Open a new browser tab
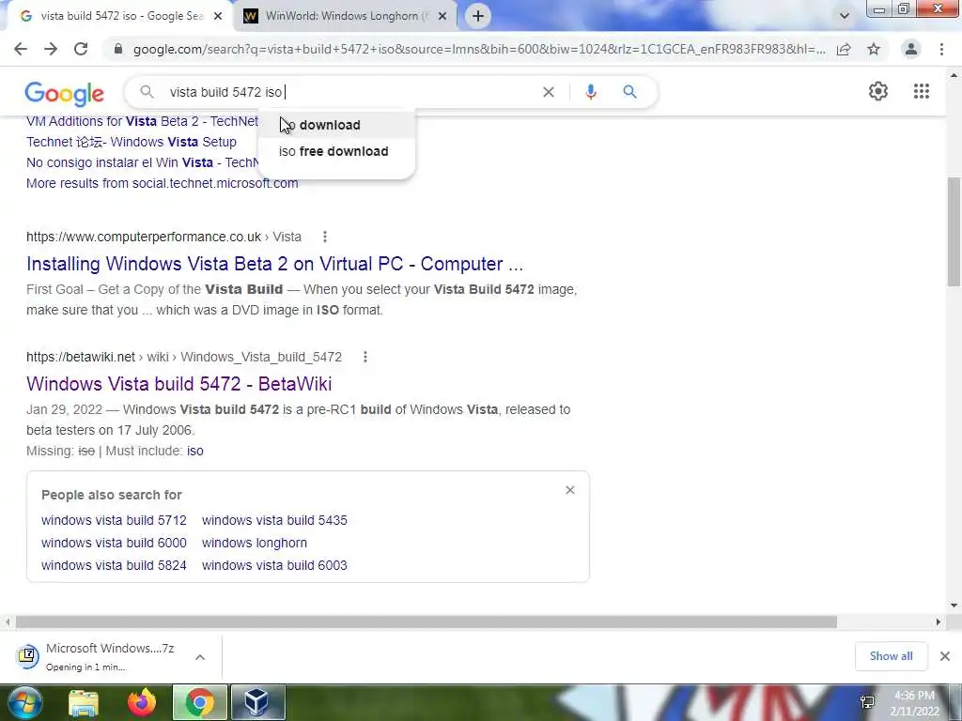Screen dimensions: 962x721 [x=478, y=16]
